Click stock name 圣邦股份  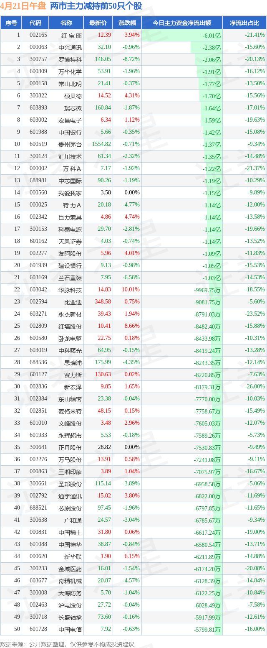pos(70,484)
